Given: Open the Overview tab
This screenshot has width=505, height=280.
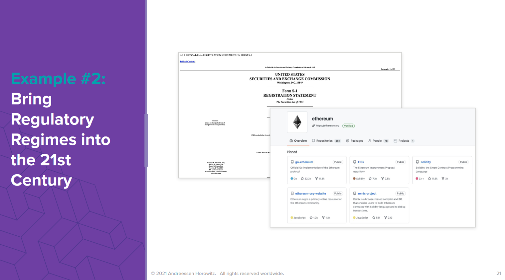Looking at the screenshot, I should click(x=298, y=141).
